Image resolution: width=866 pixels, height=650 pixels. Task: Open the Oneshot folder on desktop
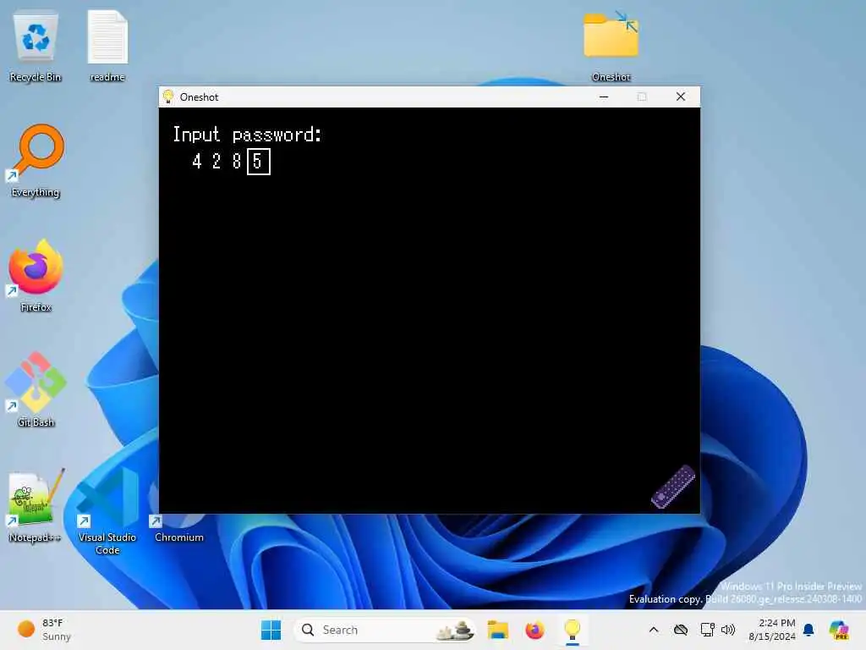pos(611,47)
